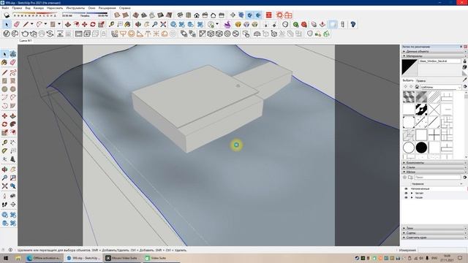This screenshot has height=263, width=468.
Task: Select the solid black circle material
Action: point(421,148)
